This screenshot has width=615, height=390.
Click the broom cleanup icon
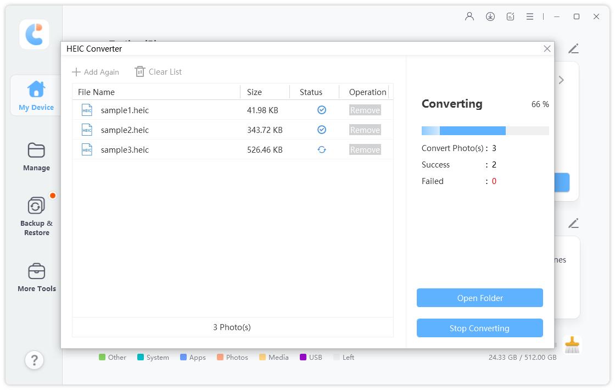(572, 345)
